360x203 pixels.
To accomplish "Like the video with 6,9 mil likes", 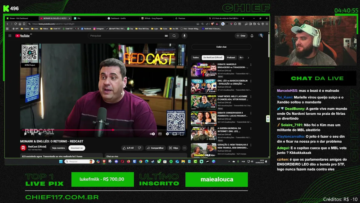I will click(128, 148).
